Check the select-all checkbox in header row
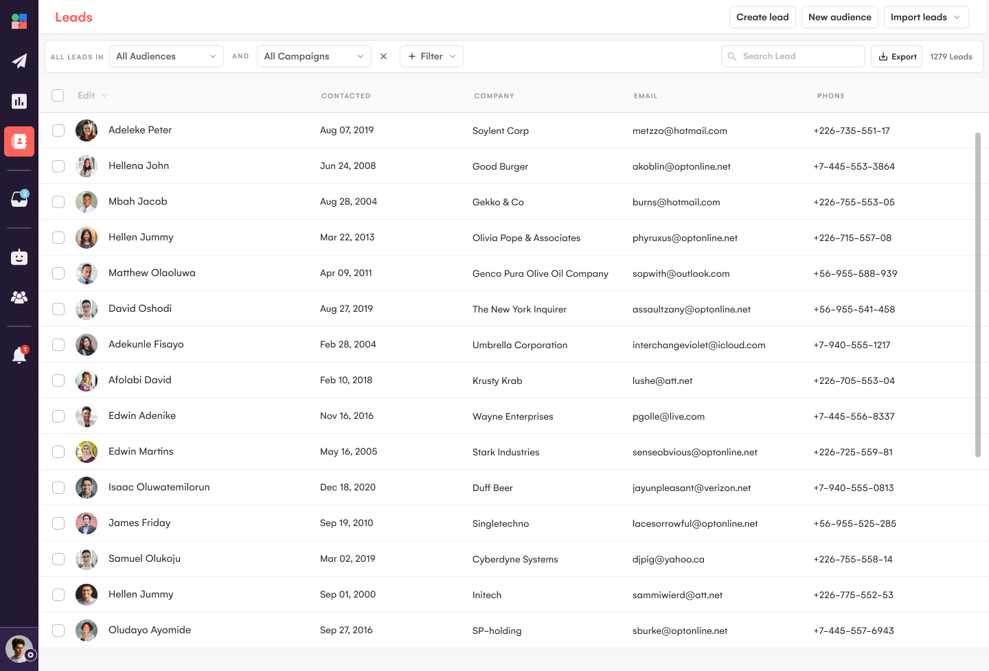989x671 pixels. tap(58, 95)
